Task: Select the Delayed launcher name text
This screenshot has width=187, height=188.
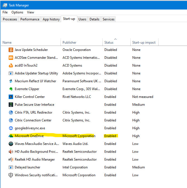Action: point(28,167)
